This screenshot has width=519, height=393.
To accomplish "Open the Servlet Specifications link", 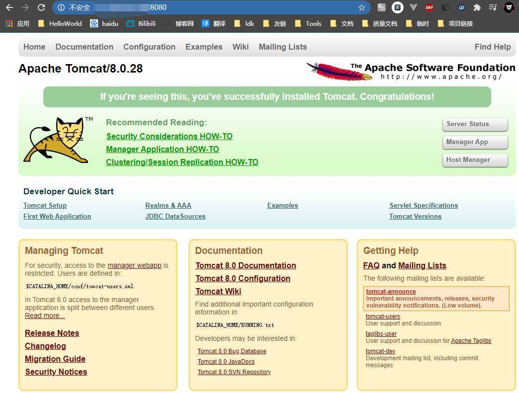I will tap(423, 205).
